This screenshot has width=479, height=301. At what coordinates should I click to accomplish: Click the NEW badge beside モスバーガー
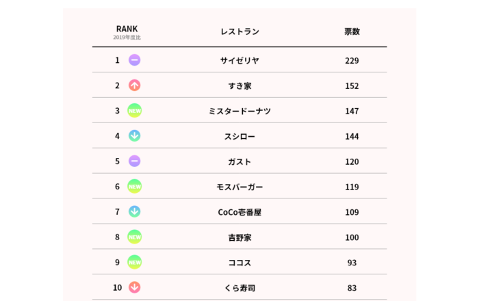coord(135,187)
